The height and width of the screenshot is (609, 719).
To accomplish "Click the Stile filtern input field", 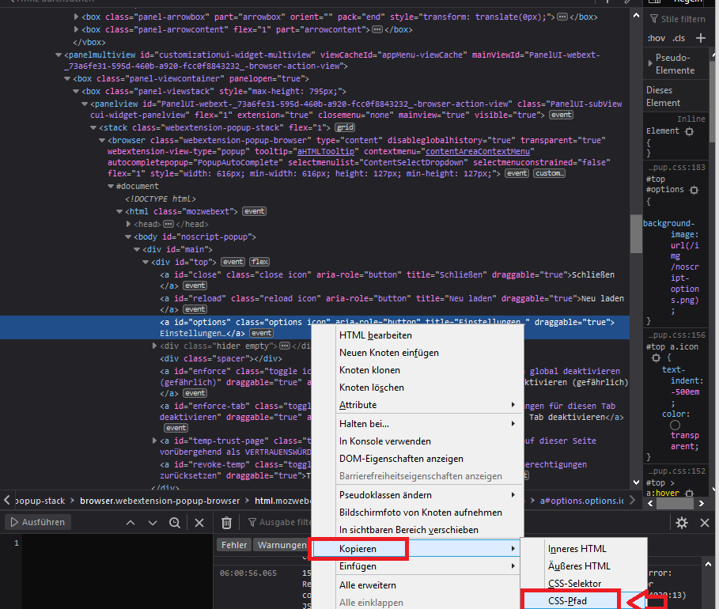I will click(682, 19).
